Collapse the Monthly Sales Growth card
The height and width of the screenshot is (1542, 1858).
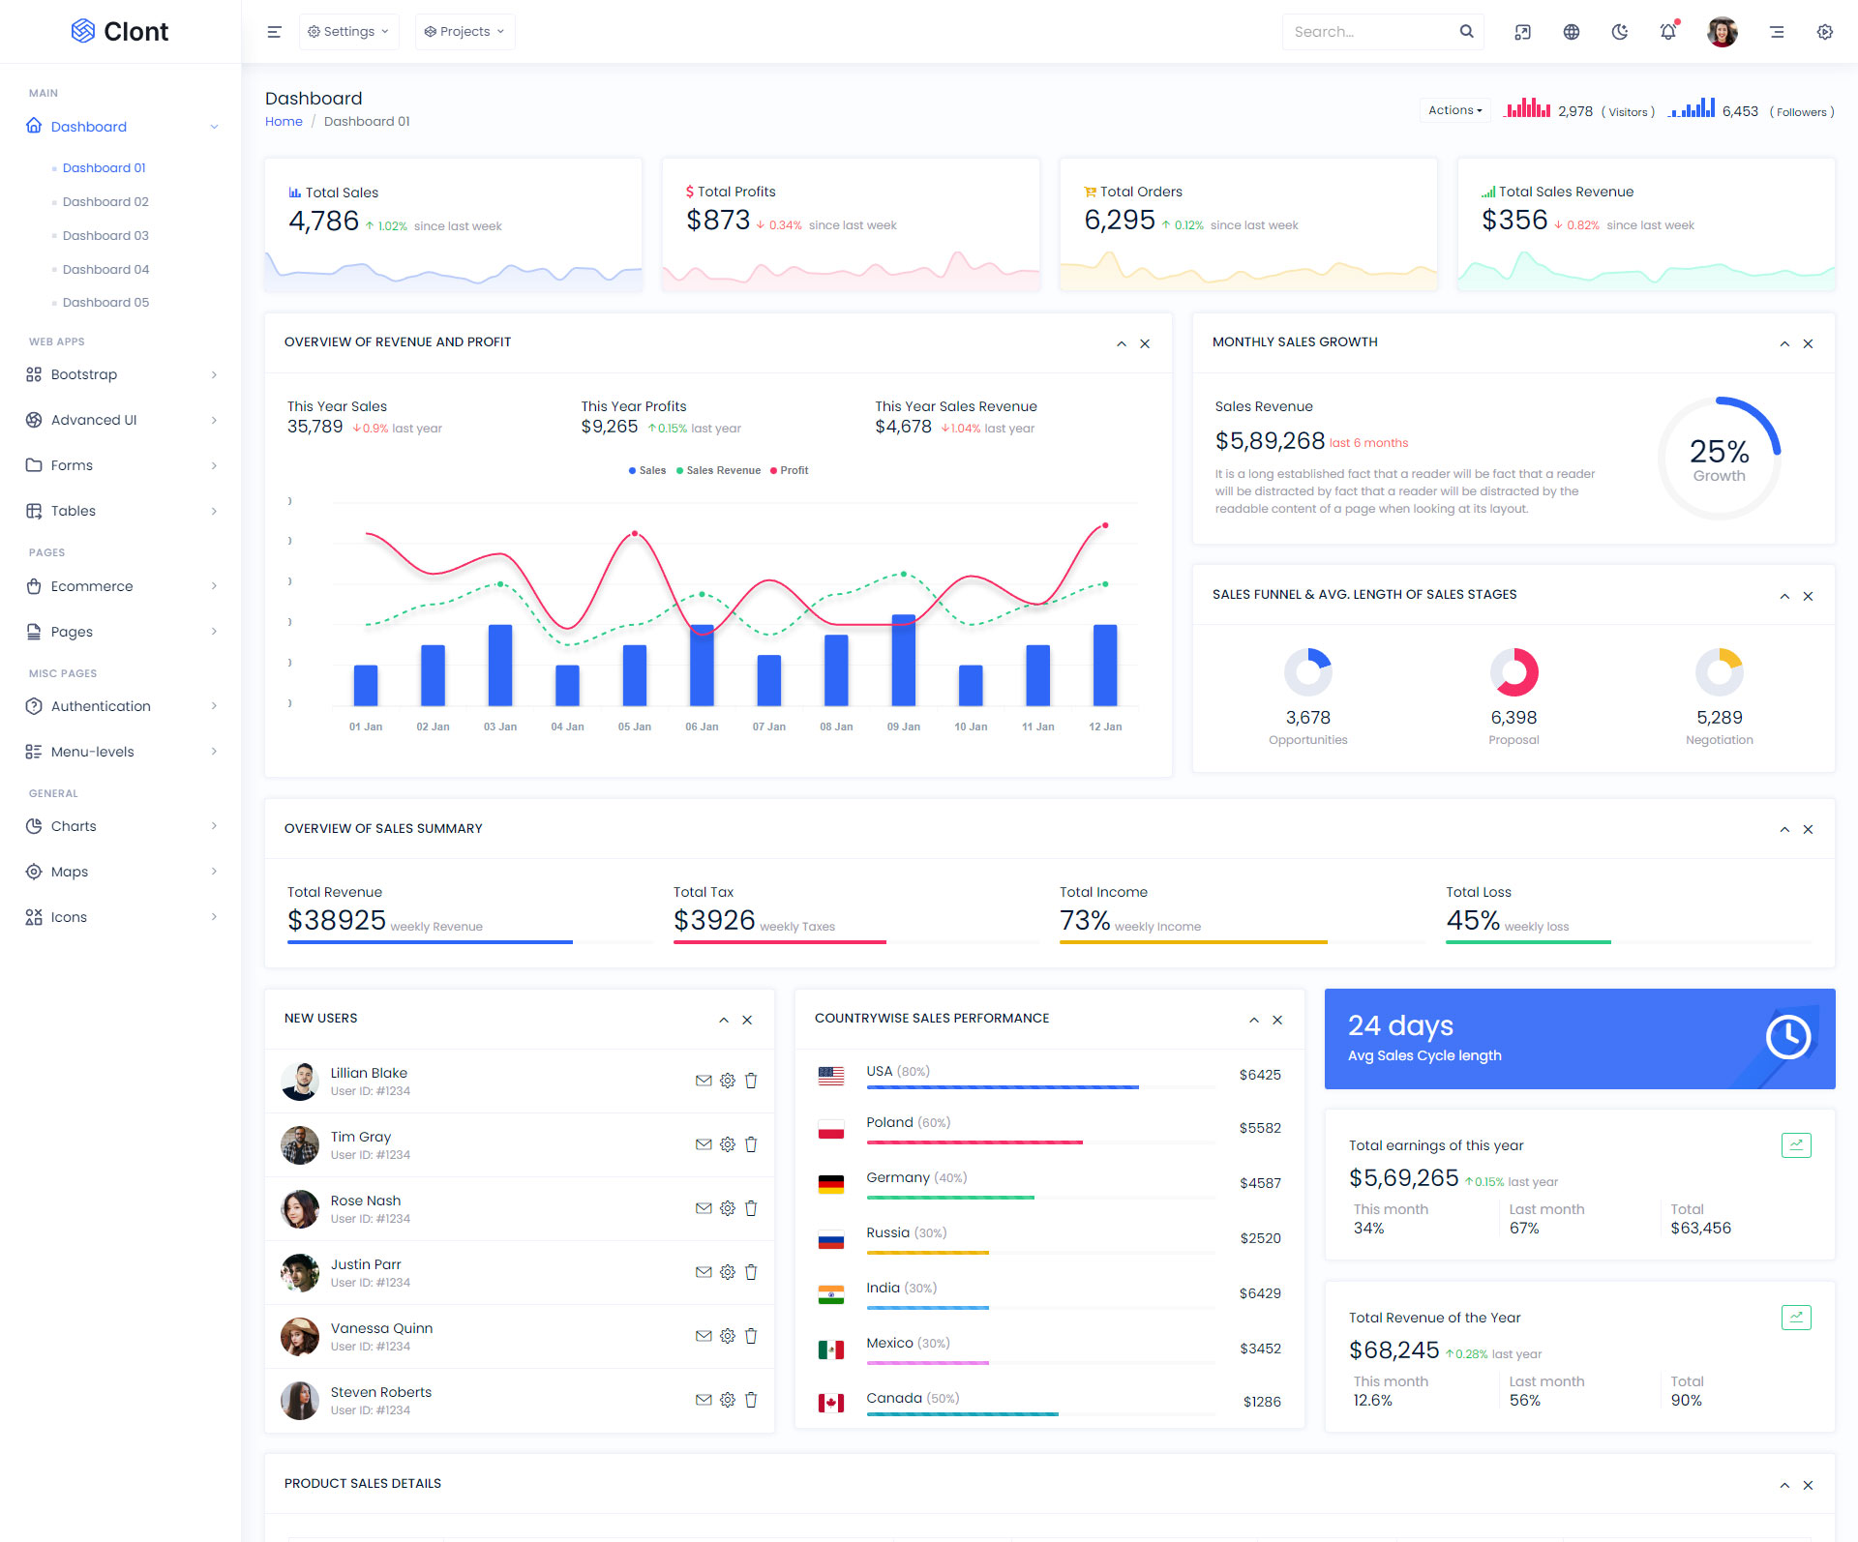[x=1783, y=343]
